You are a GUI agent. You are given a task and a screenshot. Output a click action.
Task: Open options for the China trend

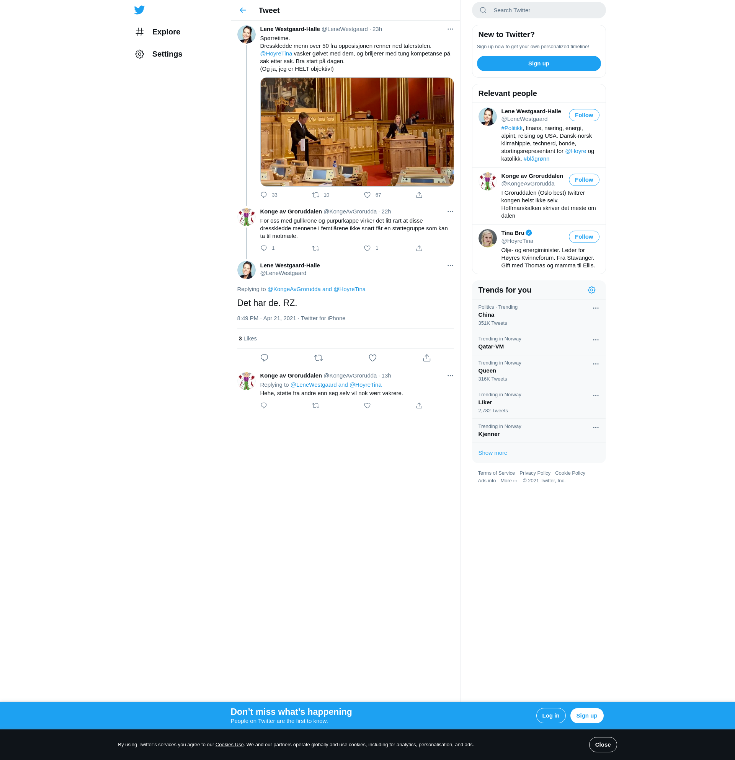pyautogui.click(x=596, y=308)
